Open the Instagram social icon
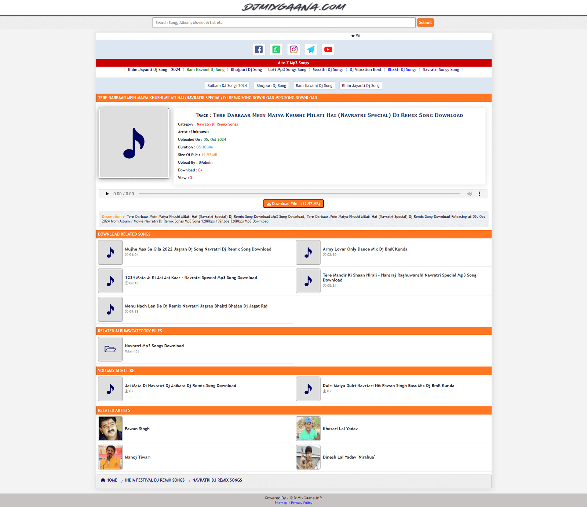Screen dimensions: 587x507 [293, 50]
